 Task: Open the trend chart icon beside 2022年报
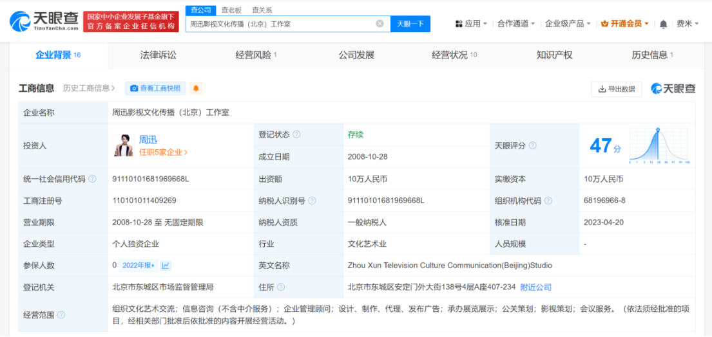[166, 265]
